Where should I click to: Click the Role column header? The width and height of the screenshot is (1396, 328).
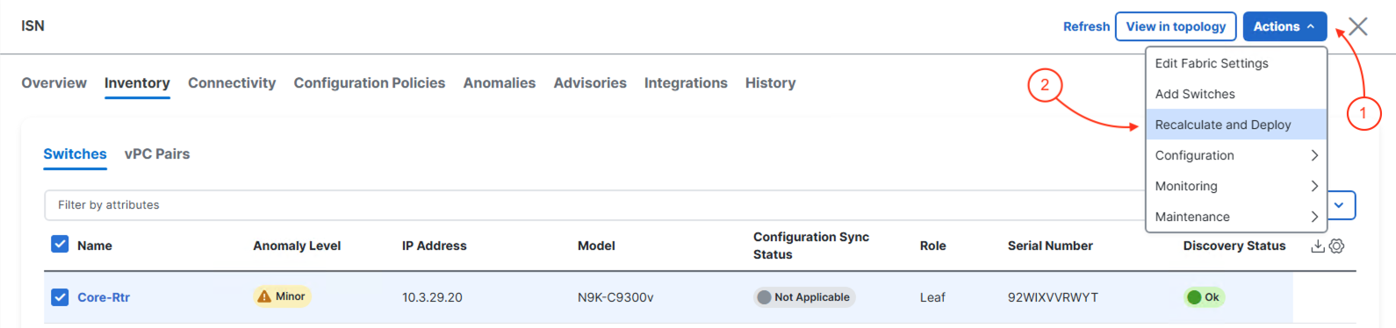pyautogui.click(x=933, y=246)
